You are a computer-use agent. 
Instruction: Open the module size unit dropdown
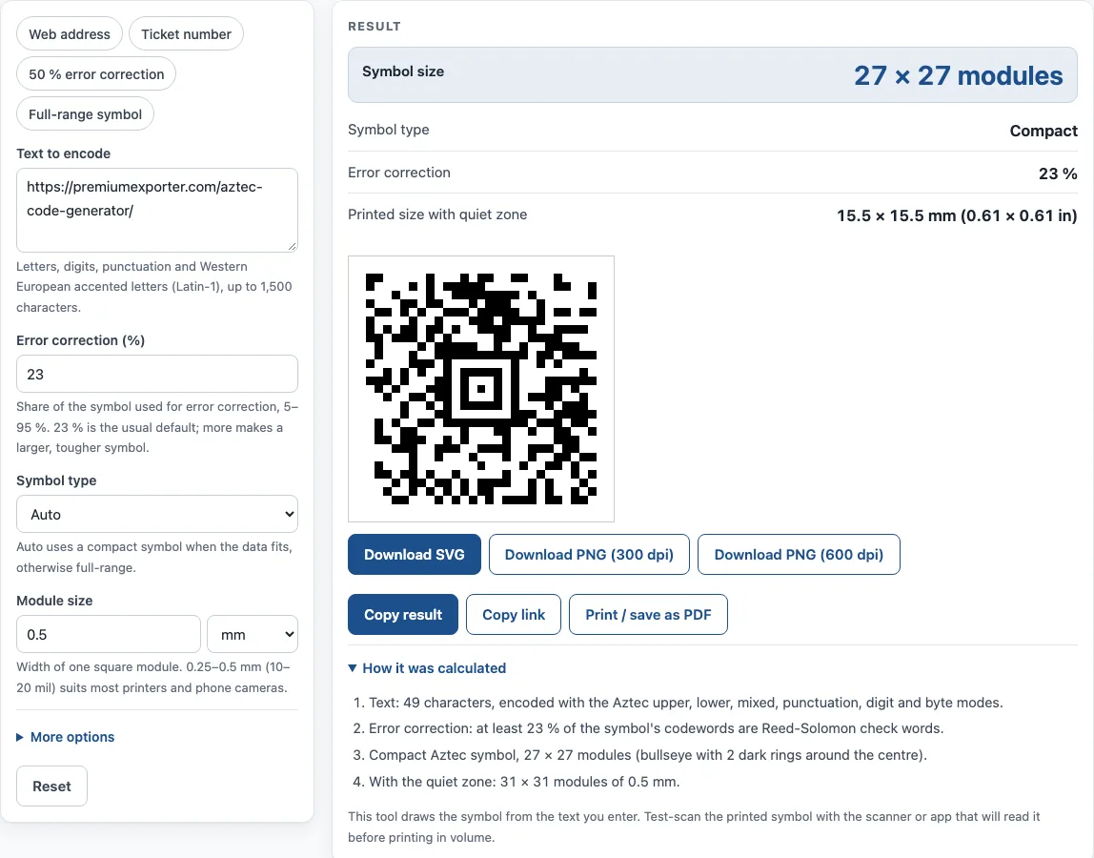(x=253, y=635)
